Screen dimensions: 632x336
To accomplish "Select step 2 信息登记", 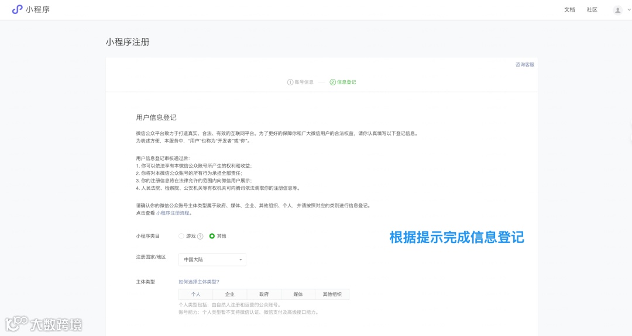I will click(343, 82).
